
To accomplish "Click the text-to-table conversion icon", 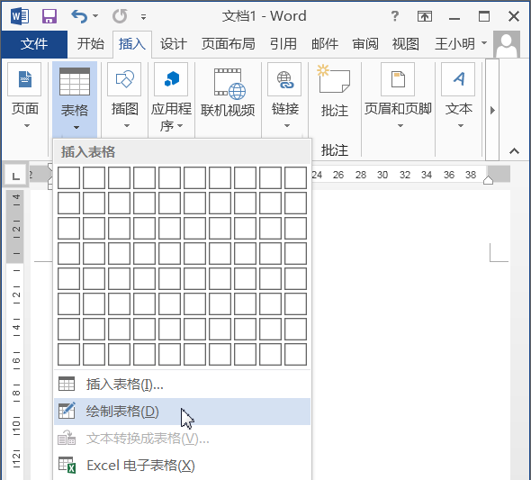I will click(67, 438).
